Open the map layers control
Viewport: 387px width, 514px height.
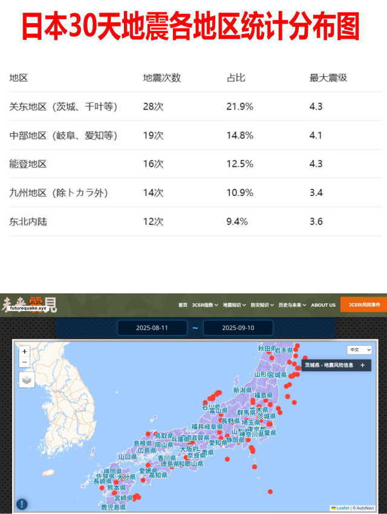click(x=27, y=380)
